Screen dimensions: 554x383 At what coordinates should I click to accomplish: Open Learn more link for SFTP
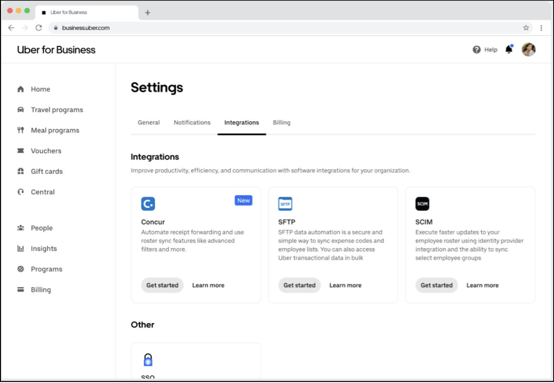(x=345, y=285)
